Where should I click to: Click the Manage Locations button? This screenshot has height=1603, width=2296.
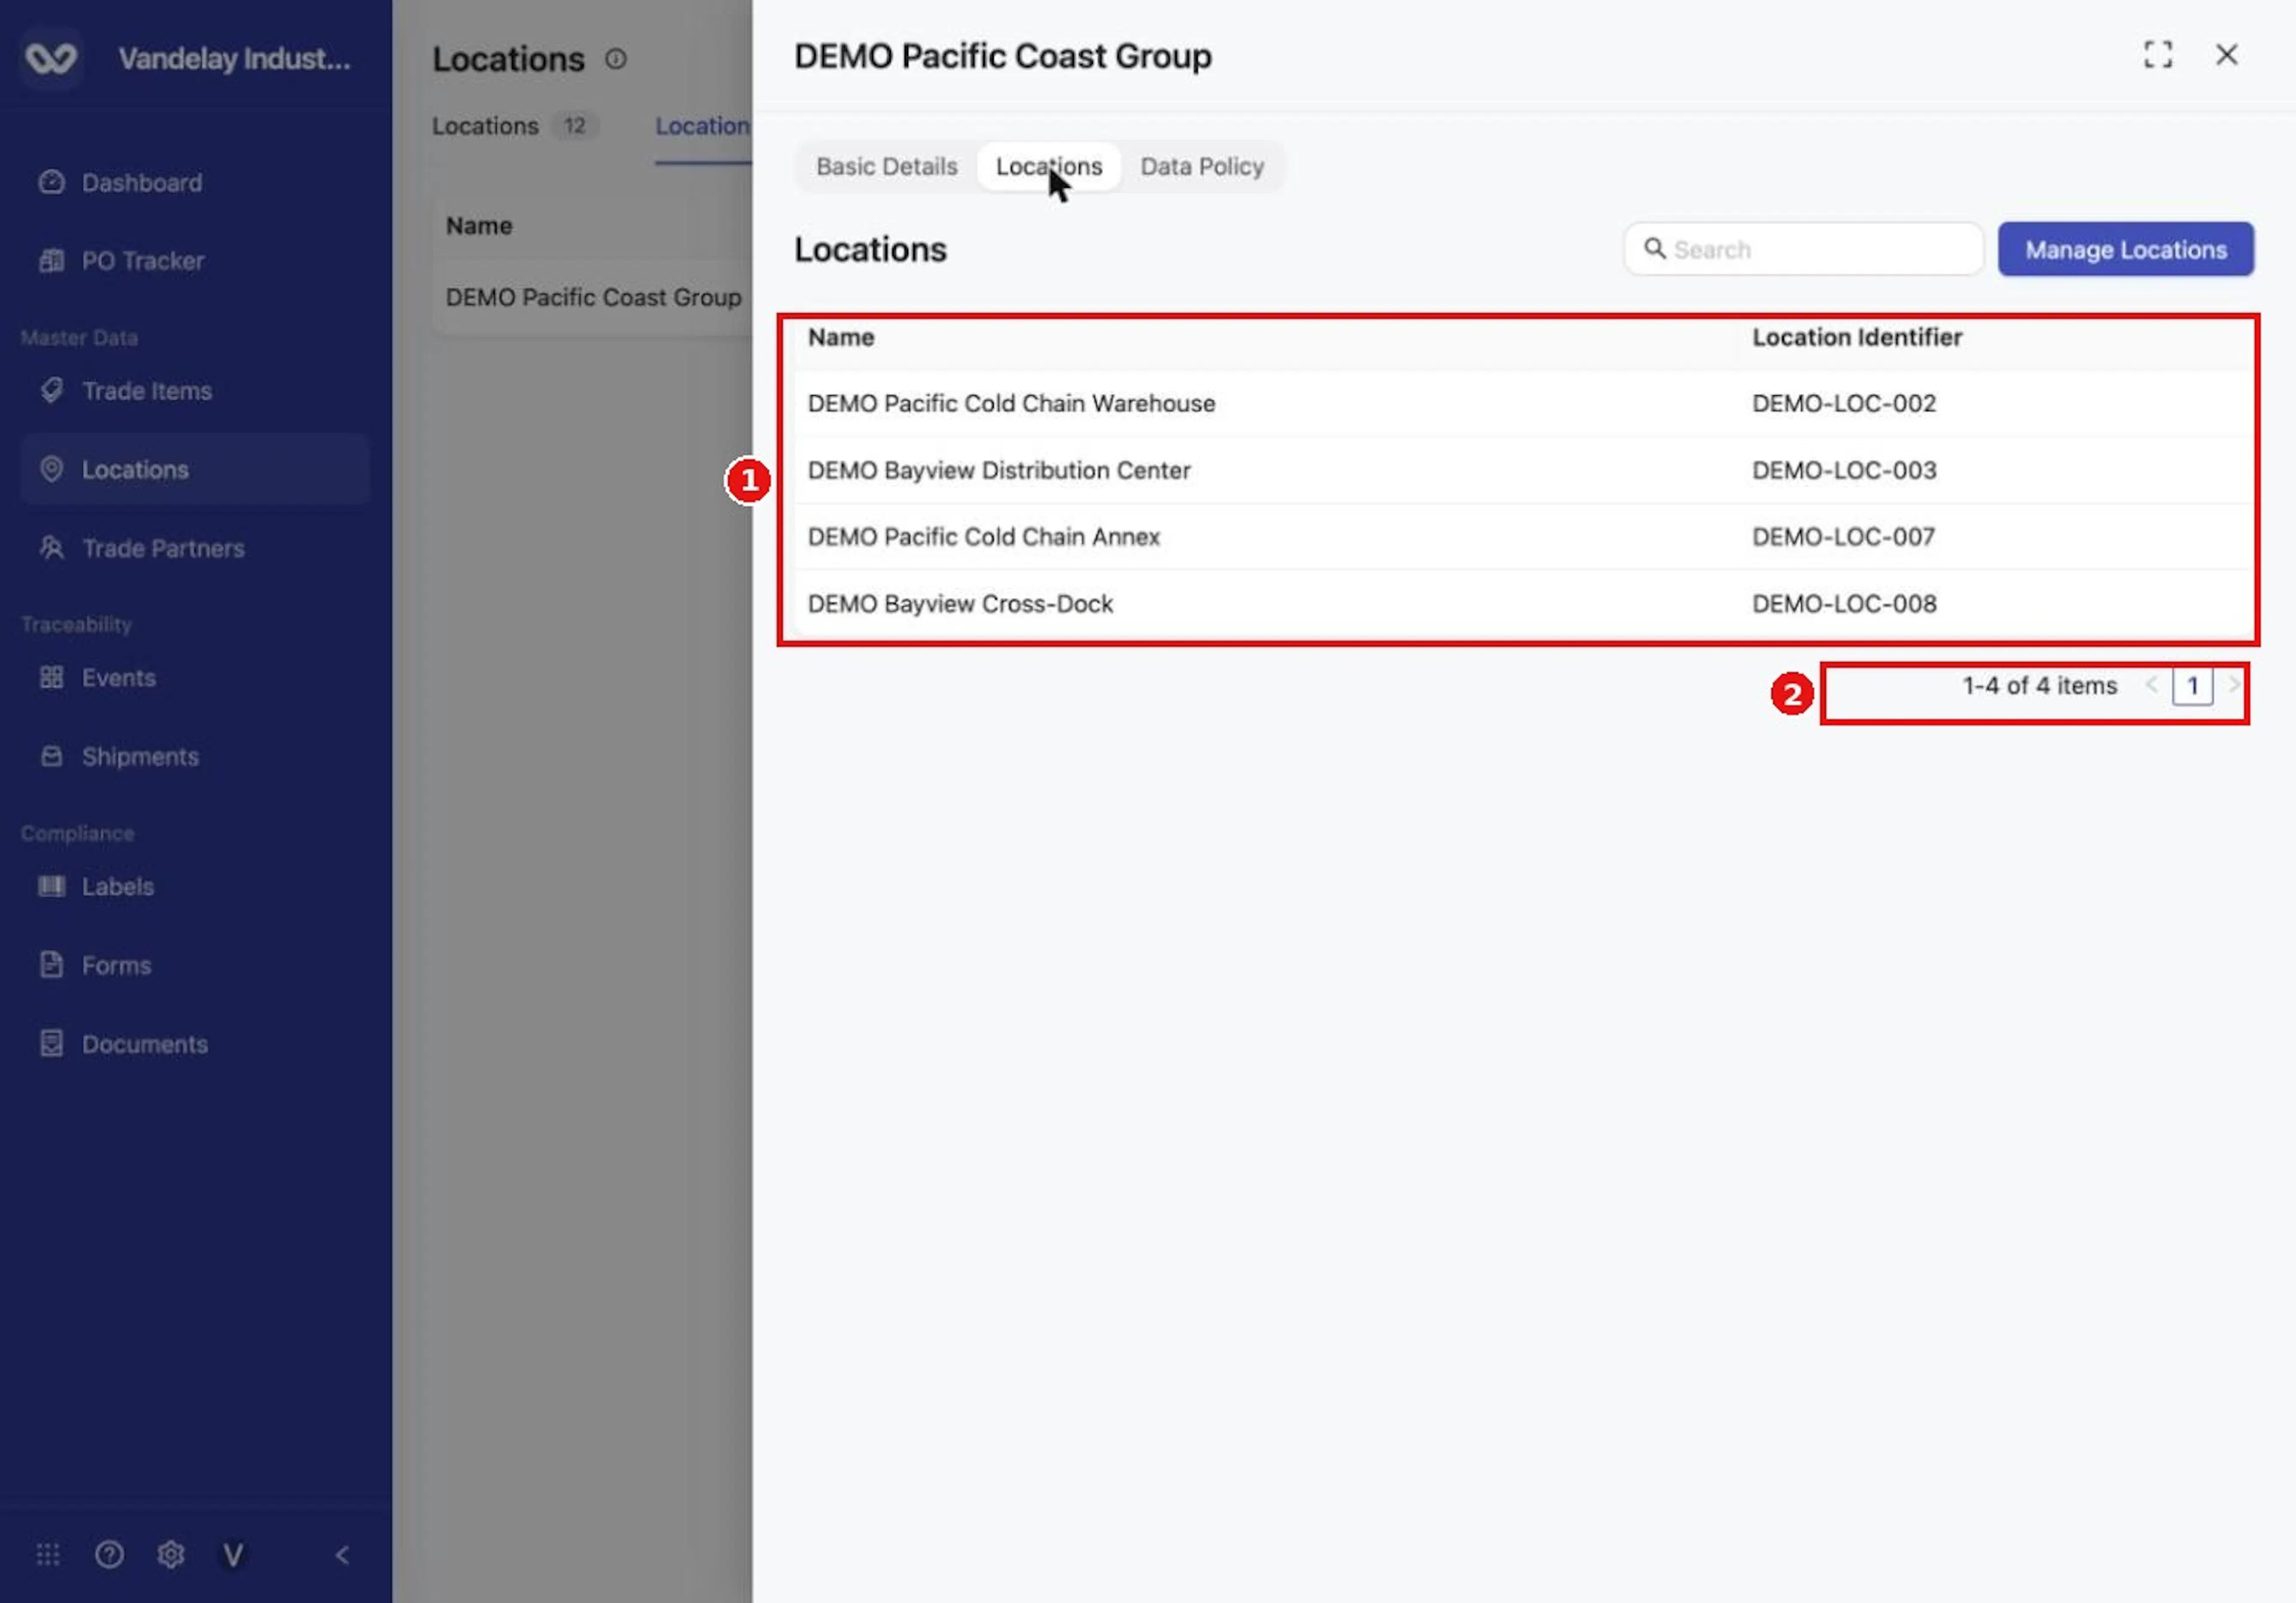2126,250
